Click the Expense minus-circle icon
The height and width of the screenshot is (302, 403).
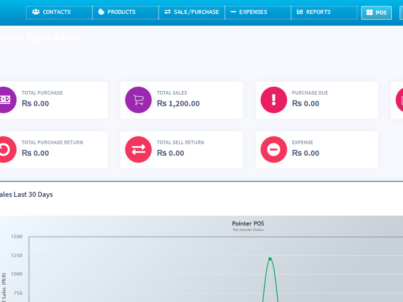pyautogui.click(x=274, y=149)
